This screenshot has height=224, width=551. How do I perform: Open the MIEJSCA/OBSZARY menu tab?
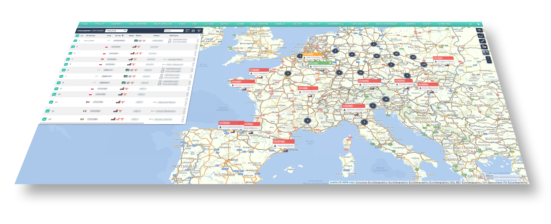point(163,24)
